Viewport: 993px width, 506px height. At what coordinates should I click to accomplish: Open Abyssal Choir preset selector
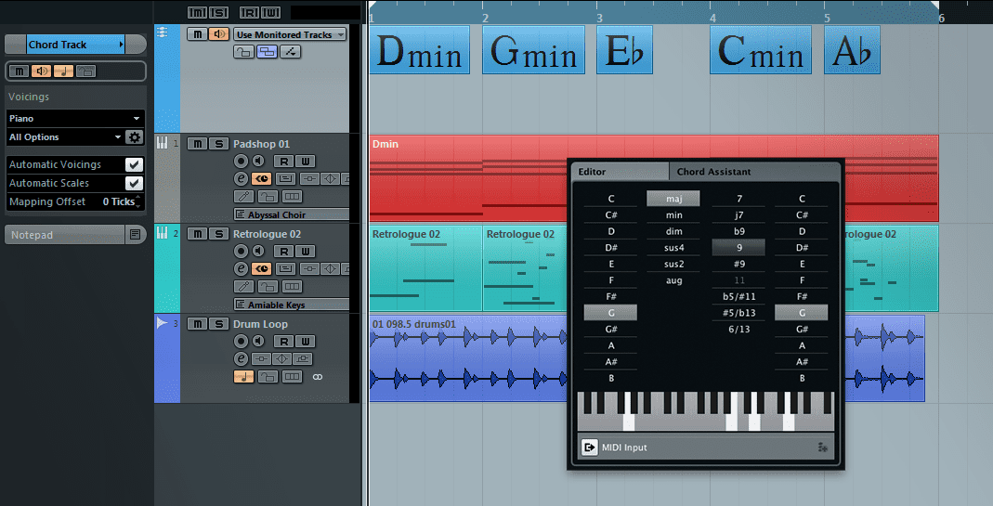[x=292, y=214]
